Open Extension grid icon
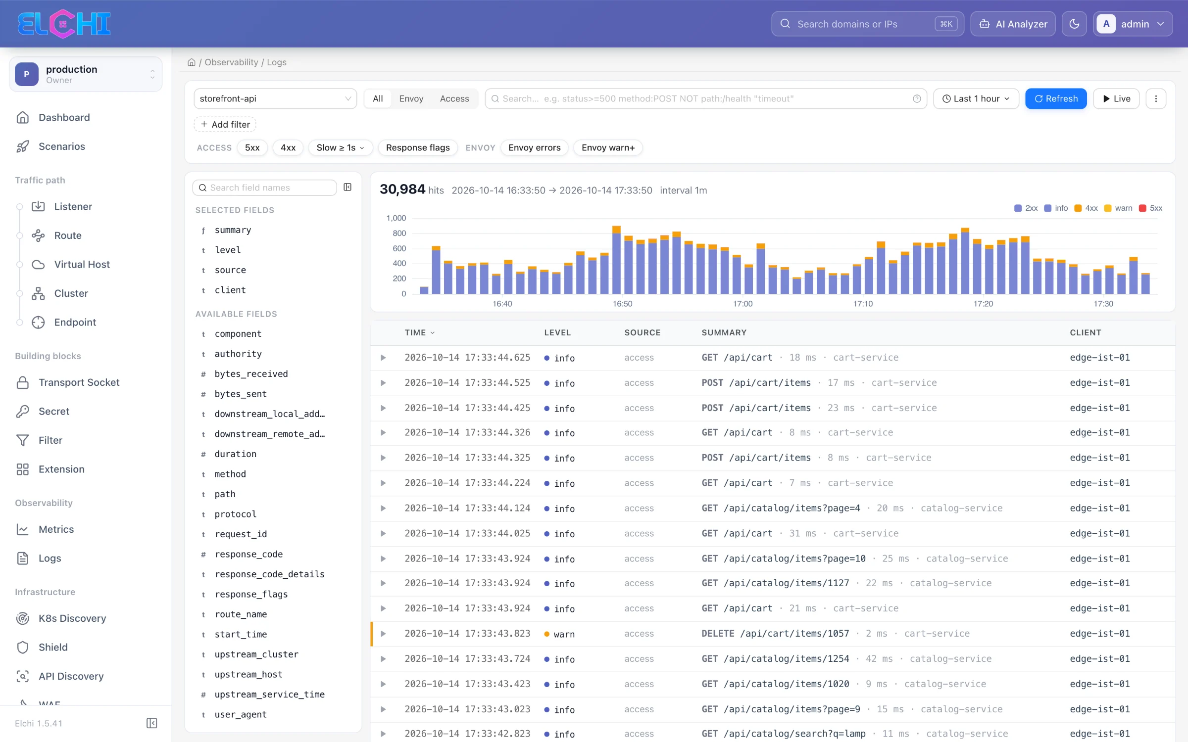This screenshot has width=1188, height=742. tap(23, 469)
